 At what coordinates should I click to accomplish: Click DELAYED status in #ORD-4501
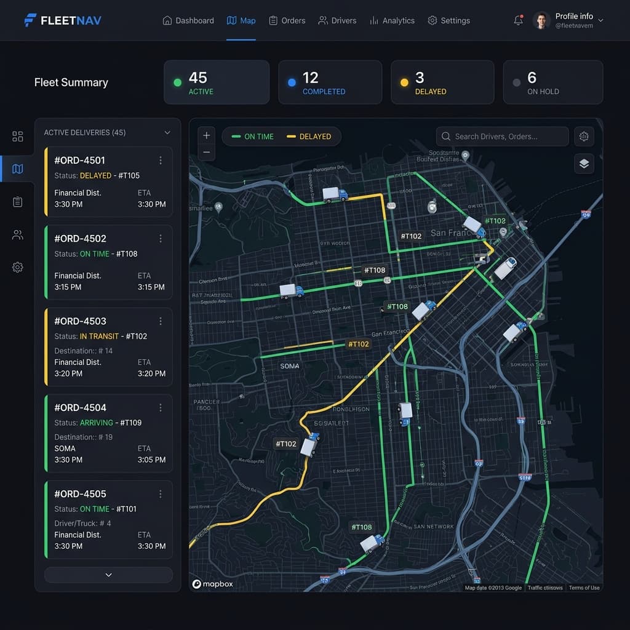point(95,175)
